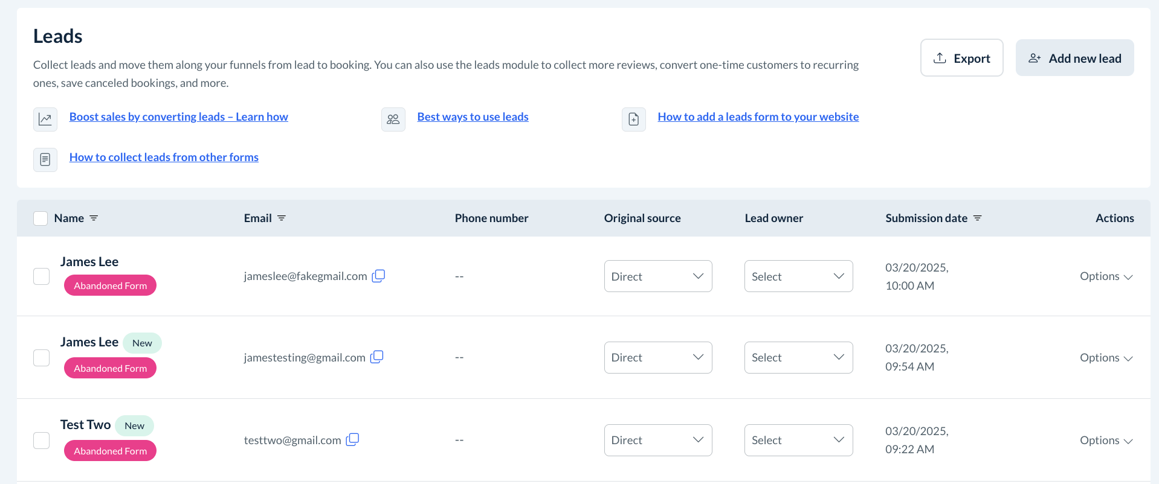Viewport: 1159px width, 484px height.
Task: Click the chart icon beside Boost sales
Action: pyautogui.click(x=45, y=119)
